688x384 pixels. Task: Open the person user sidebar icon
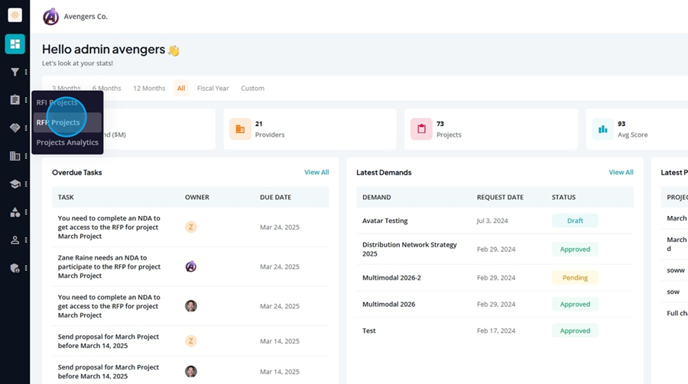click(15, 240)
